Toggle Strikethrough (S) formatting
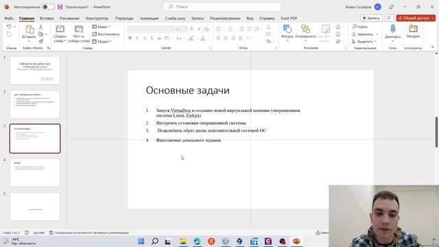 coord(152,38)
